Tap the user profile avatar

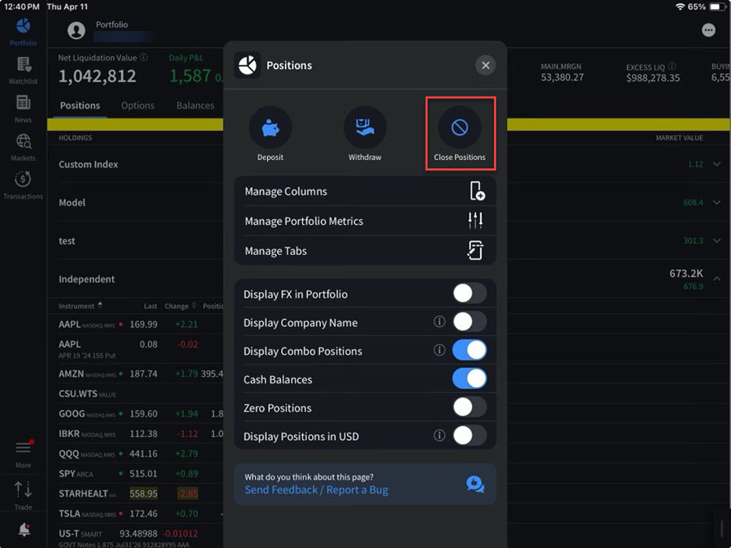(76, 31)
